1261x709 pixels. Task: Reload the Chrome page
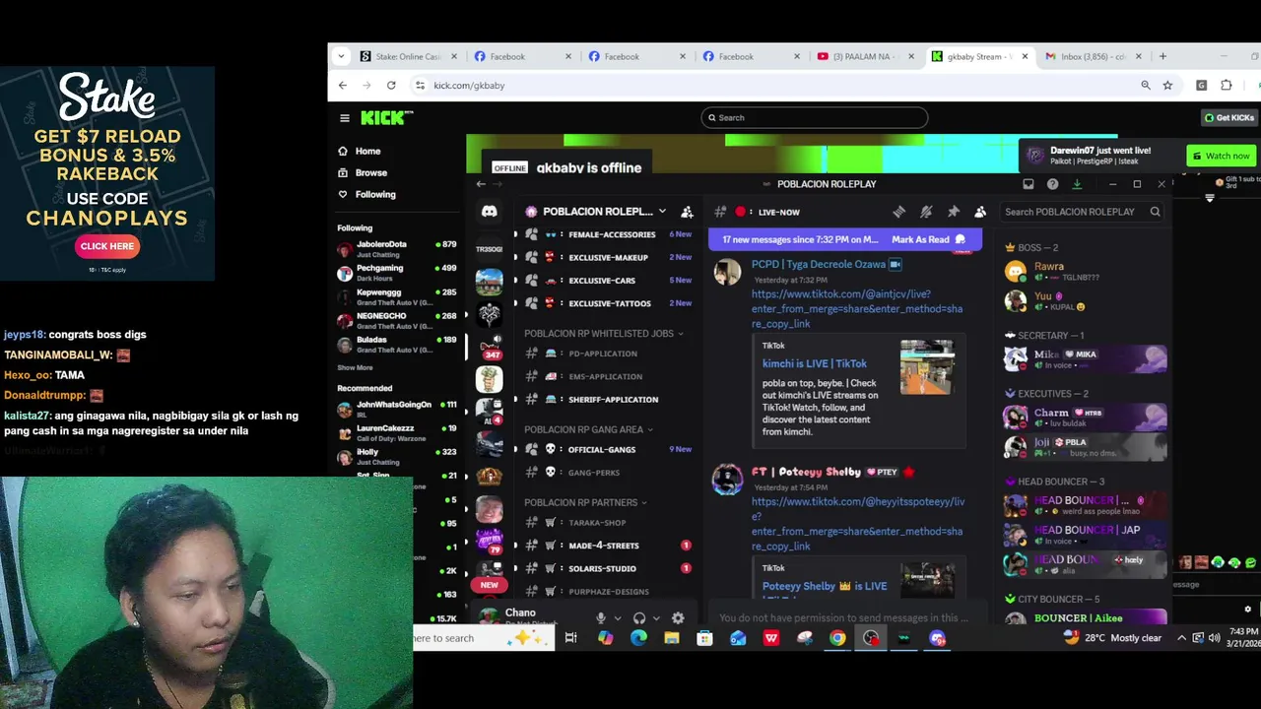pos(391,86)
